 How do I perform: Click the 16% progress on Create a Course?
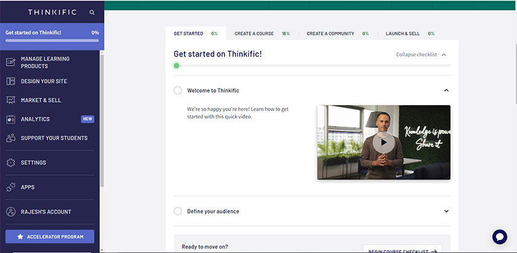pos(286,34)
